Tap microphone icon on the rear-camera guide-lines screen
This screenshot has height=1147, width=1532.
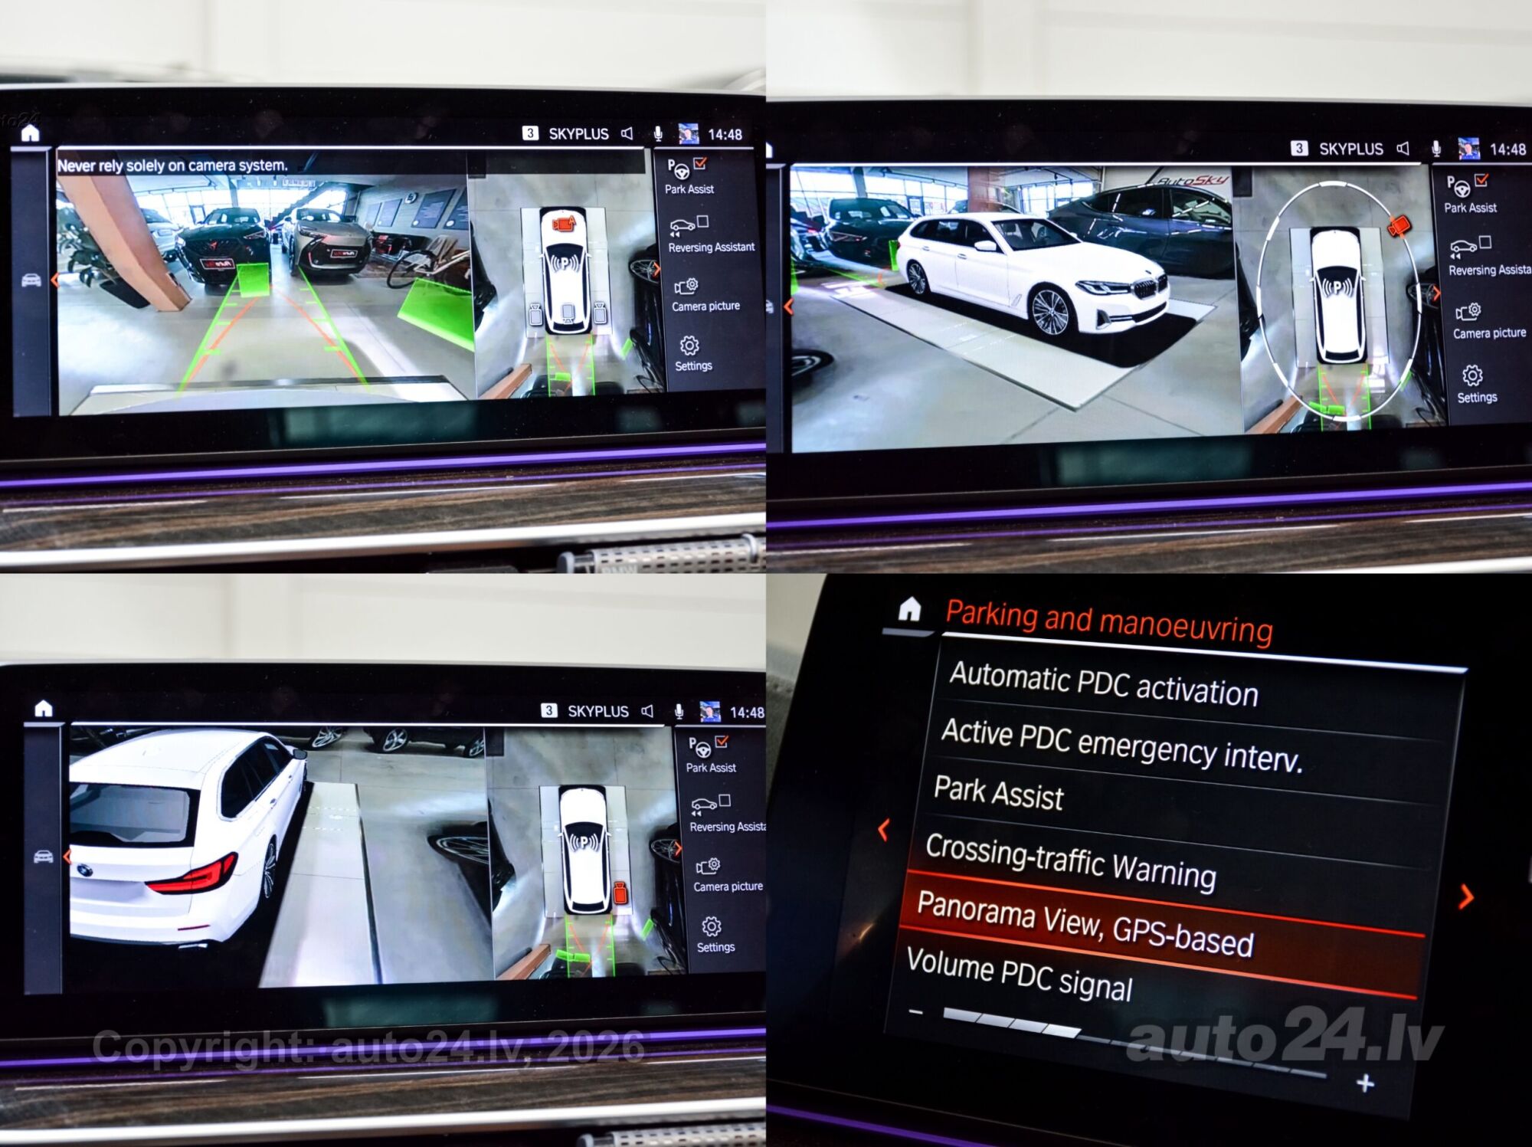point(658,134)
